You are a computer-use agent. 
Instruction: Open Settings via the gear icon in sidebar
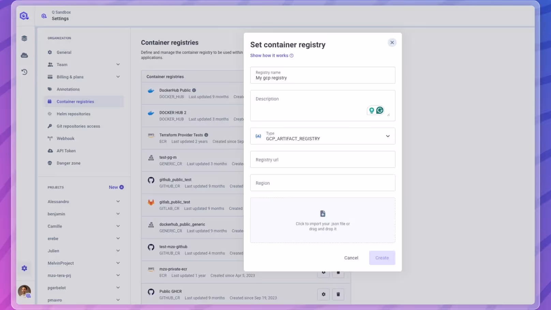tap(24, 268)
